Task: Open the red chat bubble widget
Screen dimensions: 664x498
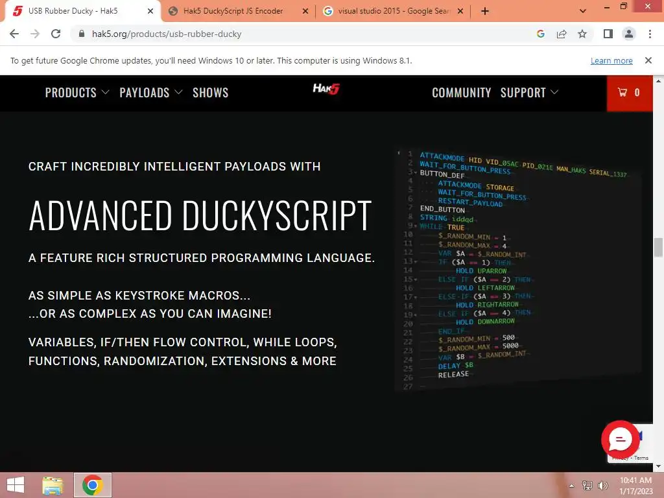Action: coord(621,440)
